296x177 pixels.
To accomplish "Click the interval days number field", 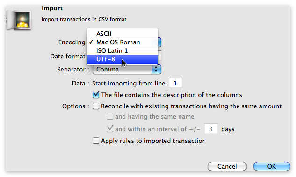I will pyautogui.click(x=211, y=129).
